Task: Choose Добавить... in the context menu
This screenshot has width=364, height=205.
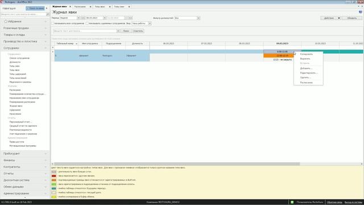Action: tap(308, 68)
